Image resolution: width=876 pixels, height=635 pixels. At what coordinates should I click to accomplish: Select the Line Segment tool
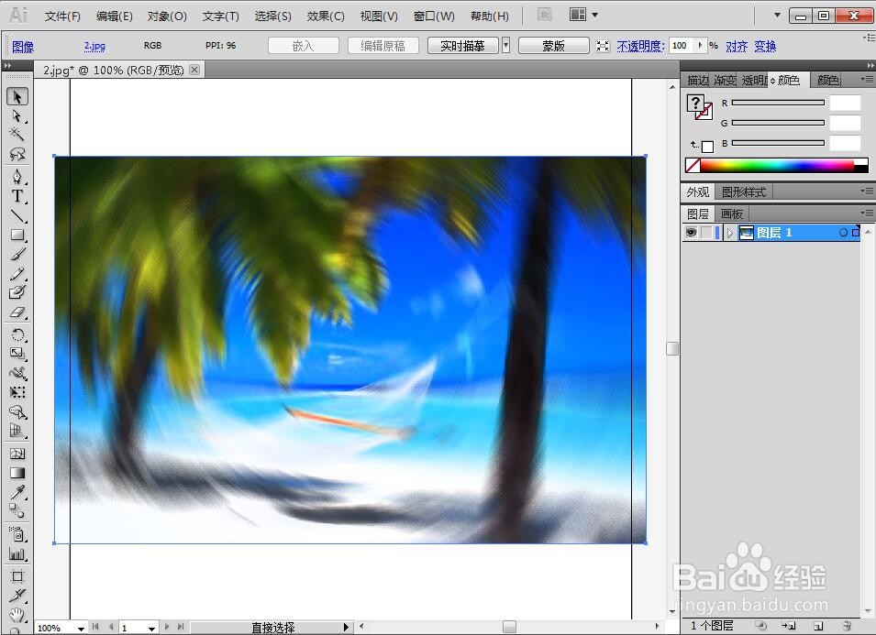[17, 215]
